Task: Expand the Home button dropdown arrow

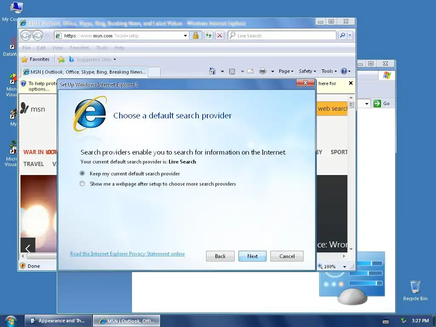Action: 222,72
